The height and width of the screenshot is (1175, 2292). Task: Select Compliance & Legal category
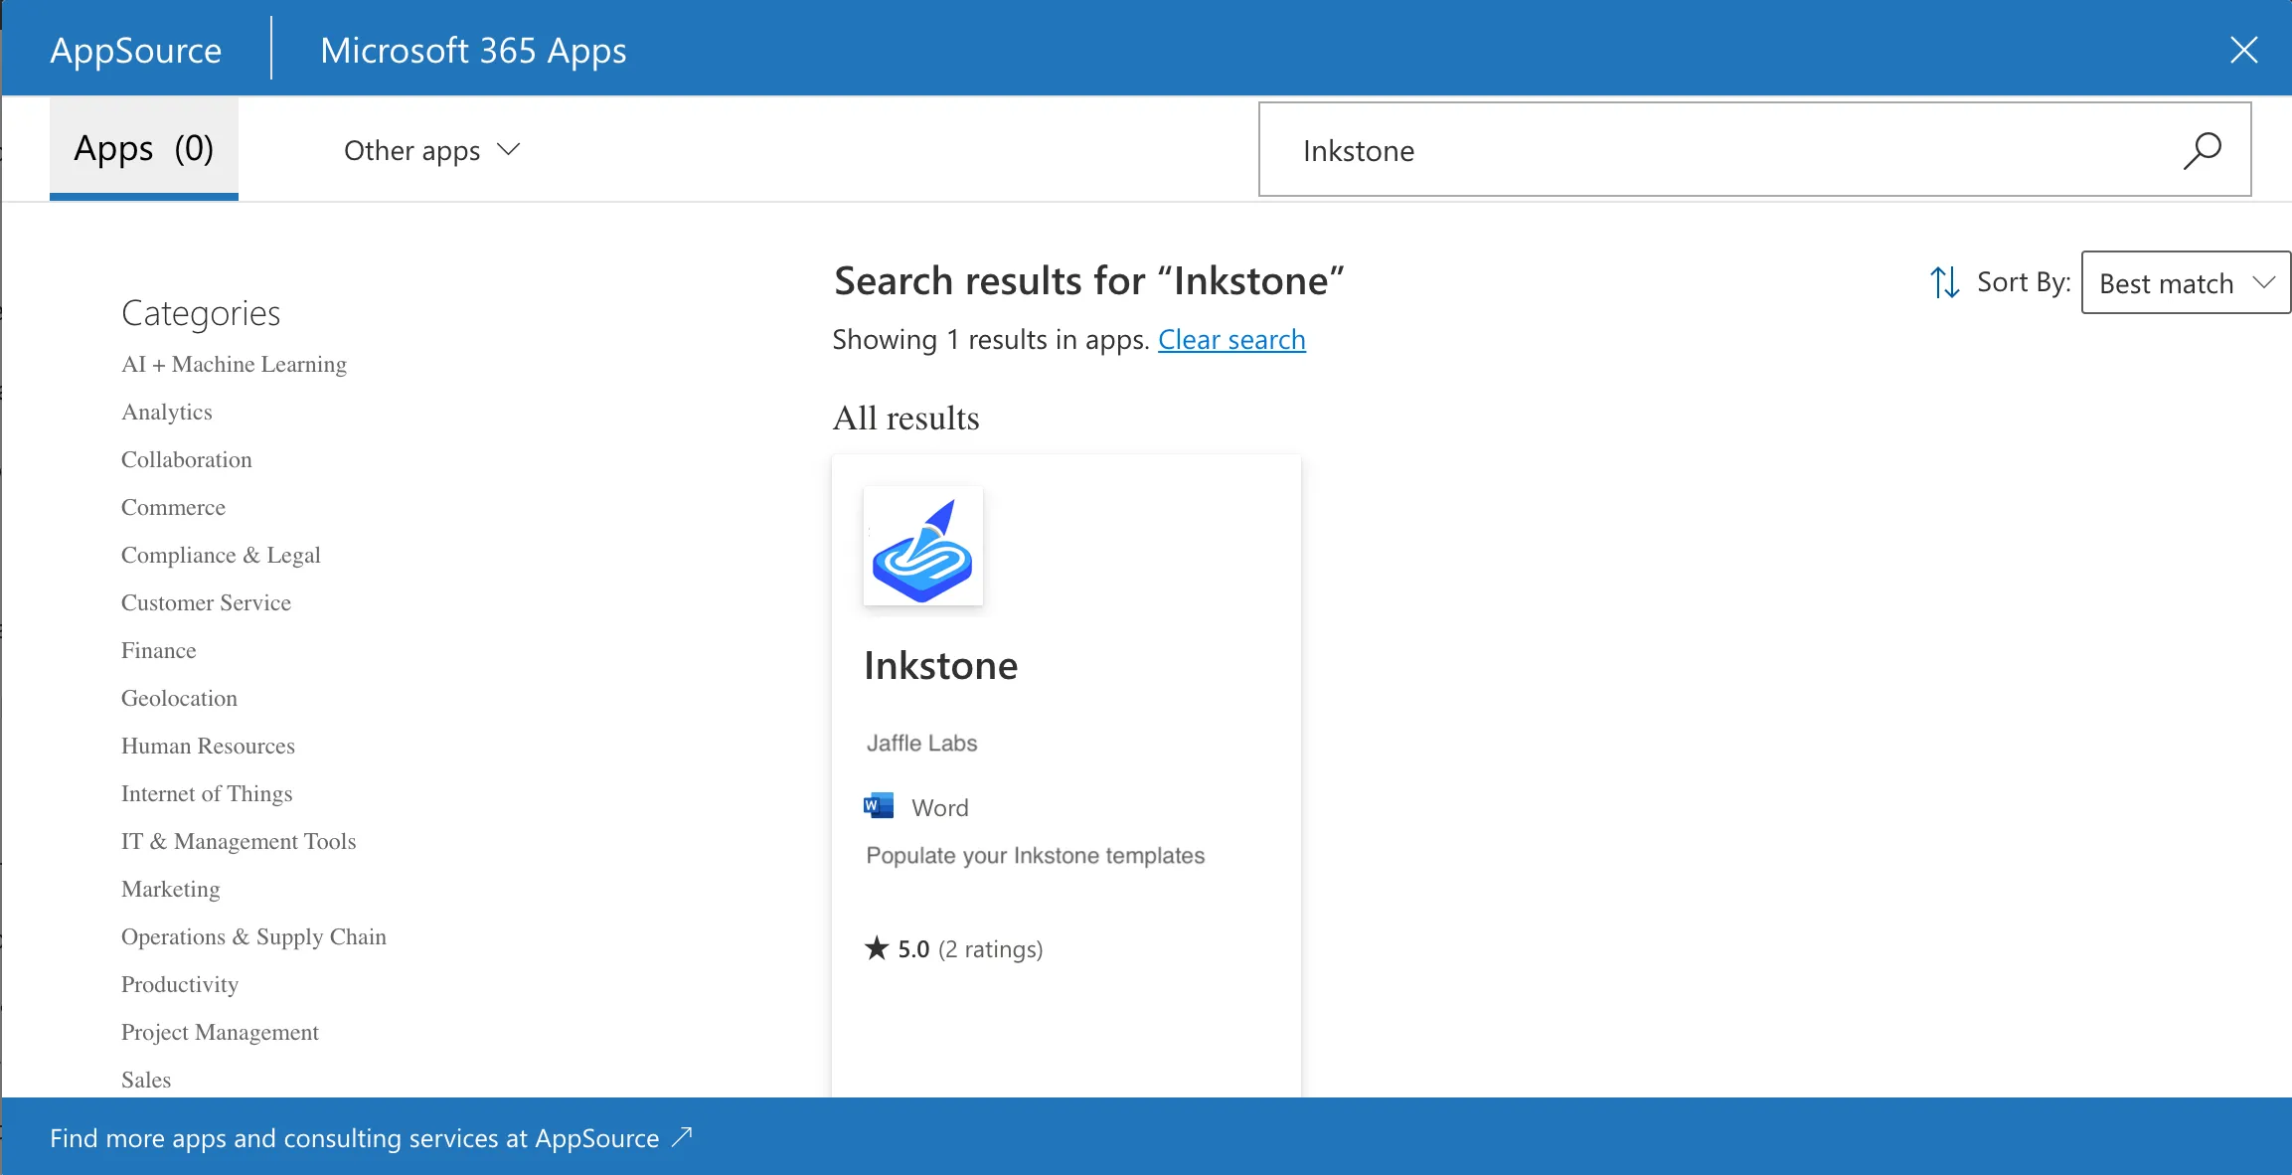click(x=221, y=555)
